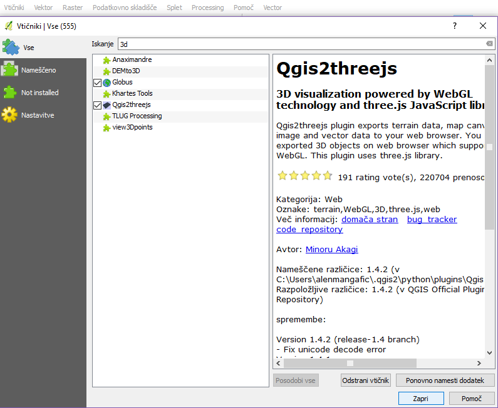This screenshot has width=498, height=408.
Task: Select the Khartes Tools plugin row
Action: pos(180,94)
